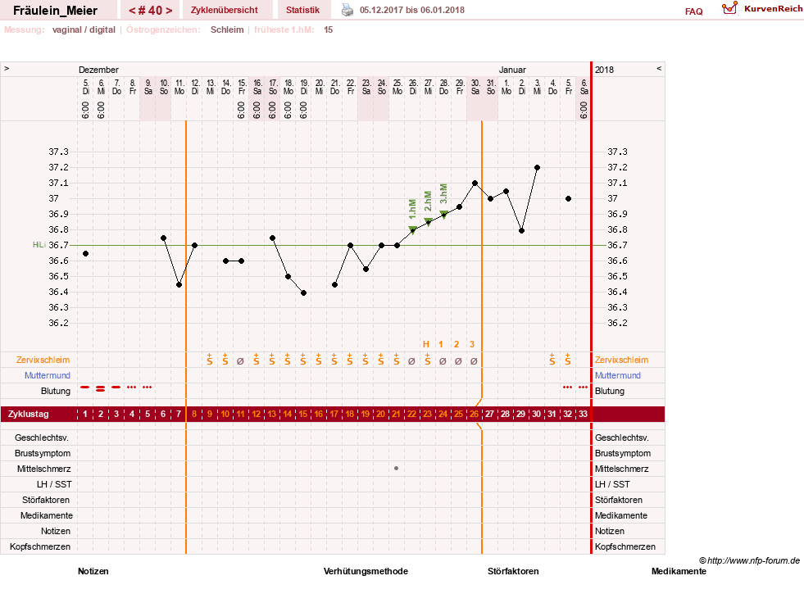This screenshot has height=603, width=804.
Task: Click the S+ mucus symbol on cycle day 23
Action: (428, 360)
